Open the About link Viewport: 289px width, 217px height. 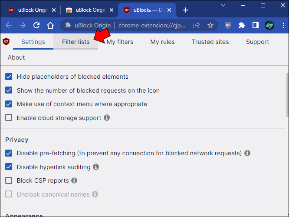(x=16, y=57)
